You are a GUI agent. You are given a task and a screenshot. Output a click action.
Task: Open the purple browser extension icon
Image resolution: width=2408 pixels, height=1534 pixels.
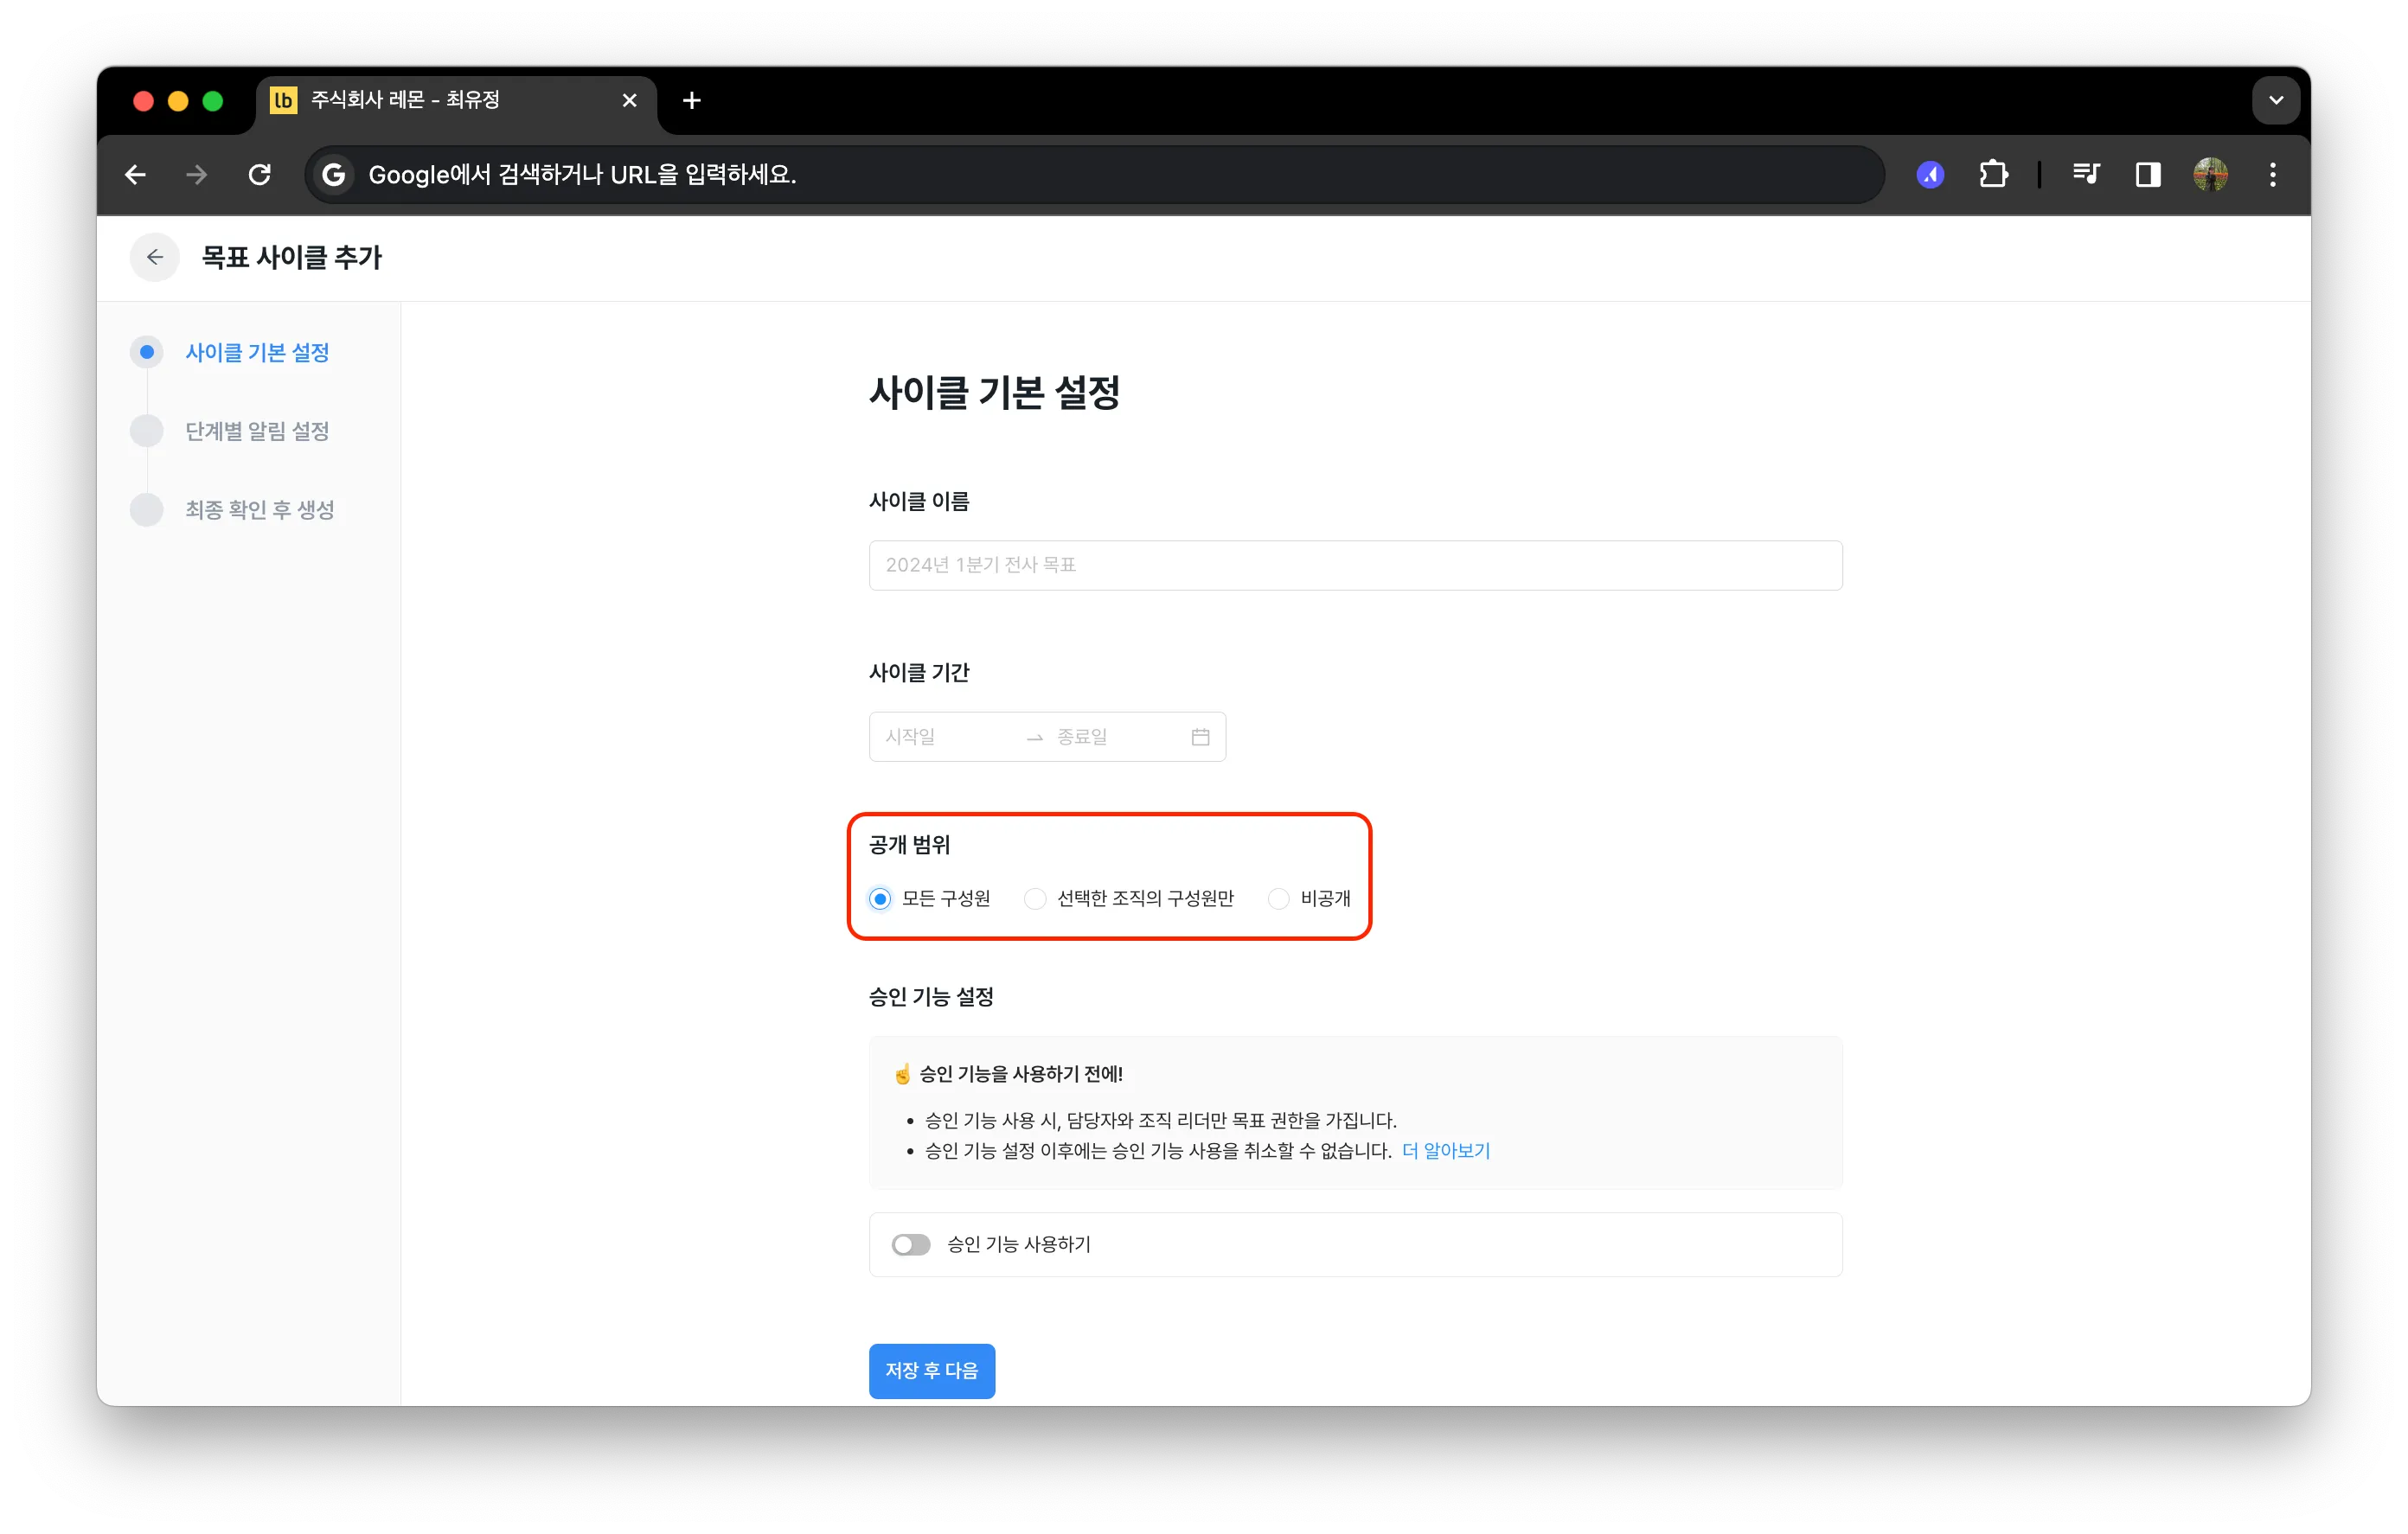click(1930, 175)
